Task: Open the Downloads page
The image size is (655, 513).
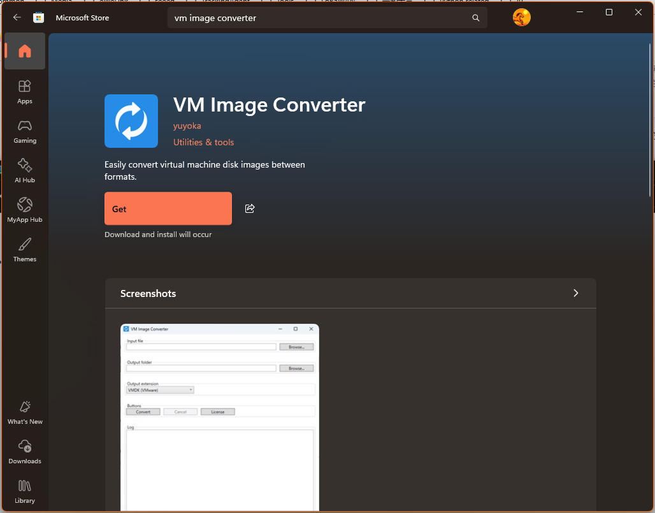Action: [x=25, y=452]
